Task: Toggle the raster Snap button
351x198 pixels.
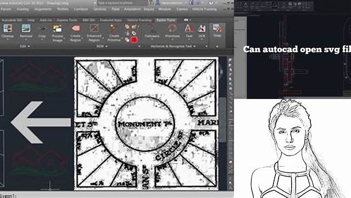Action: (217, 31)
